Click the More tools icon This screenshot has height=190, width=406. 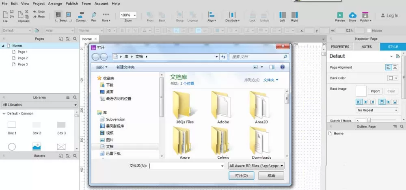point(106,15)
